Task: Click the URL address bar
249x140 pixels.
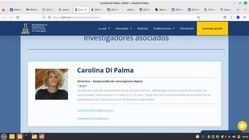Action: [x=118, y=17]
